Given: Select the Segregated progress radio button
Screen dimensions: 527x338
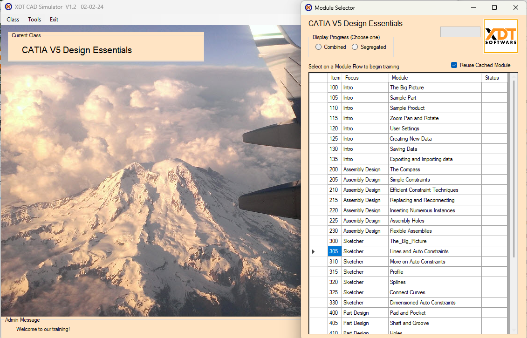Looking at the screenshot, I should pos(369,47).
